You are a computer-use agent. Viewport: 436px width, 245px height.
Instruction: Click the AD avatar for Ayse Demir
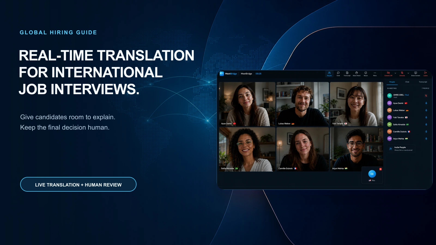coord(389,103)
